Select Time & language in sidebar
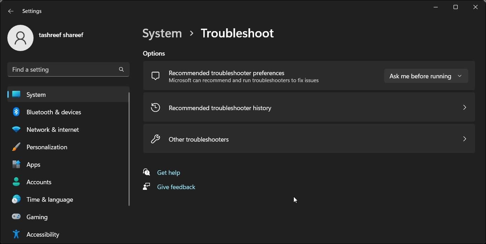The height and width of the screenshot is (244, 486). (49, 199)
